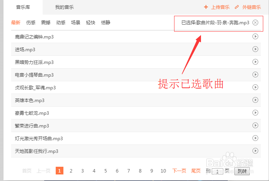Image resolution: width=269 pixels, height=181 pixels.
Task: Select the 场景 category
Action: point(76,22)
